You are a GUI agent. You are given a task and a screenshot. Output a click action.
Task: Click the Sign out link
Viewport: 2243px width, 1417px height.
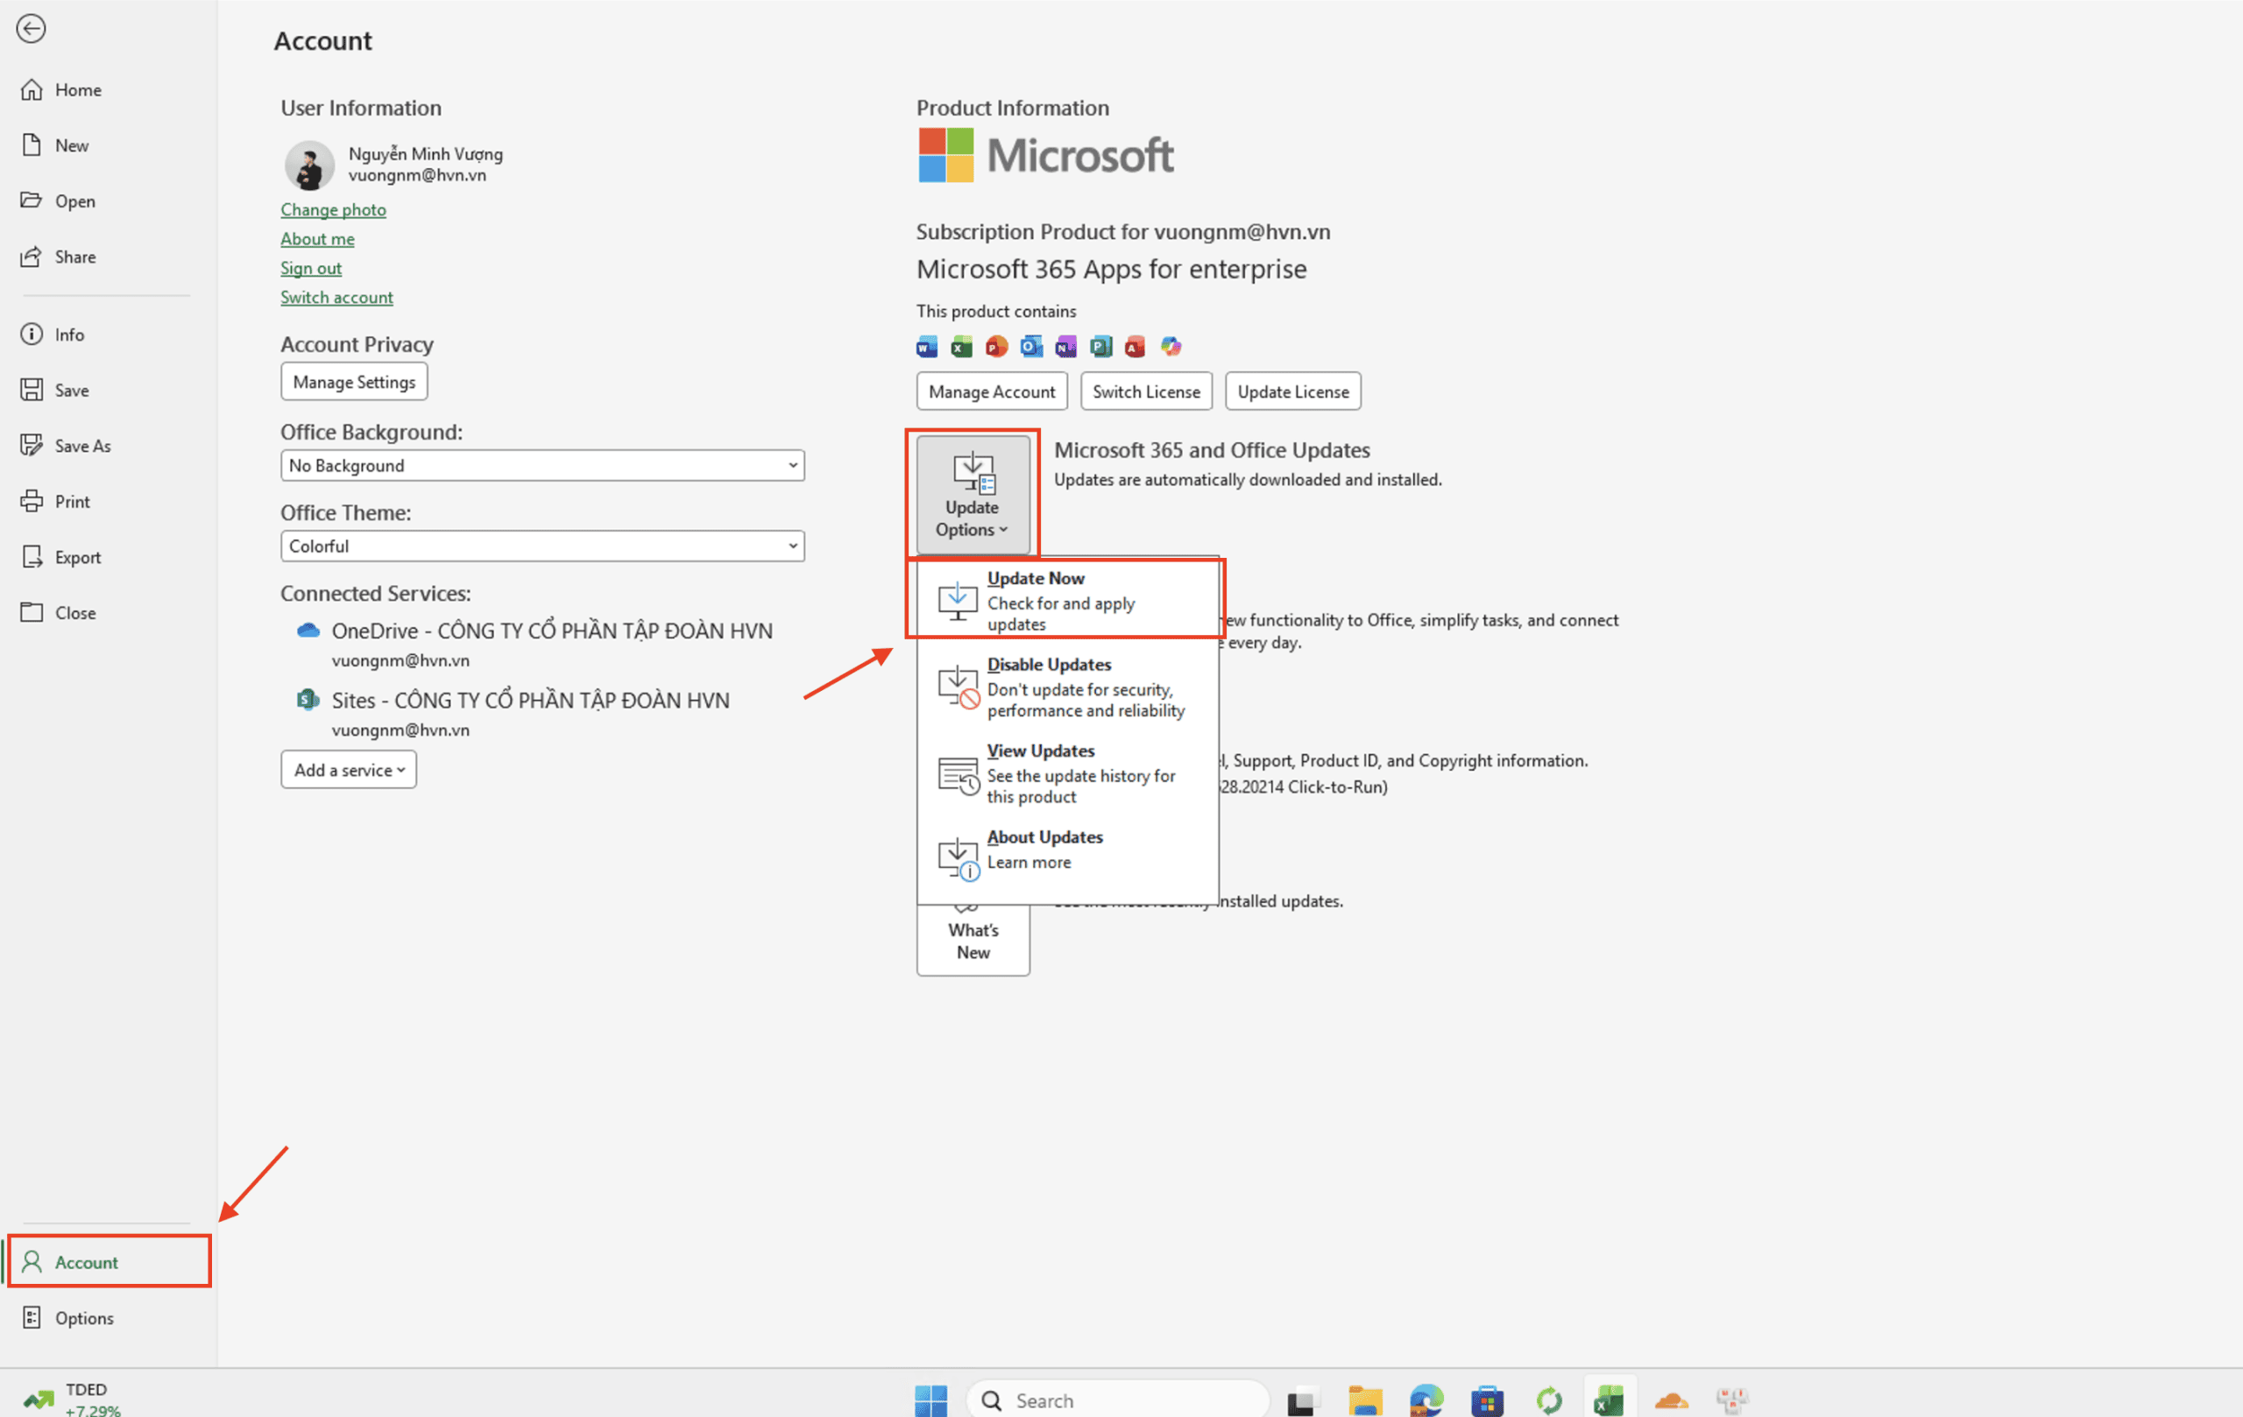coord(311,268)
